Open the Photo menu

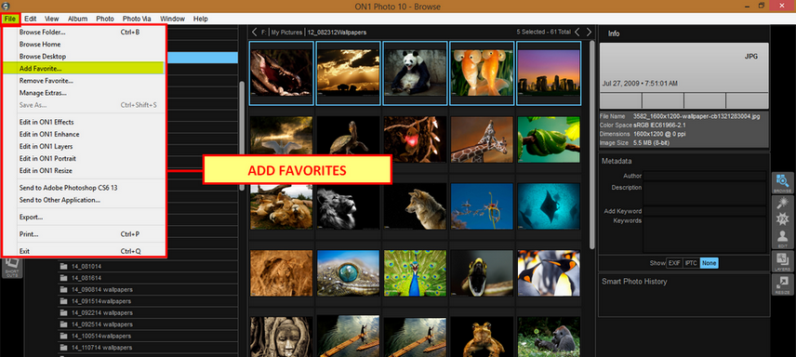105,19
